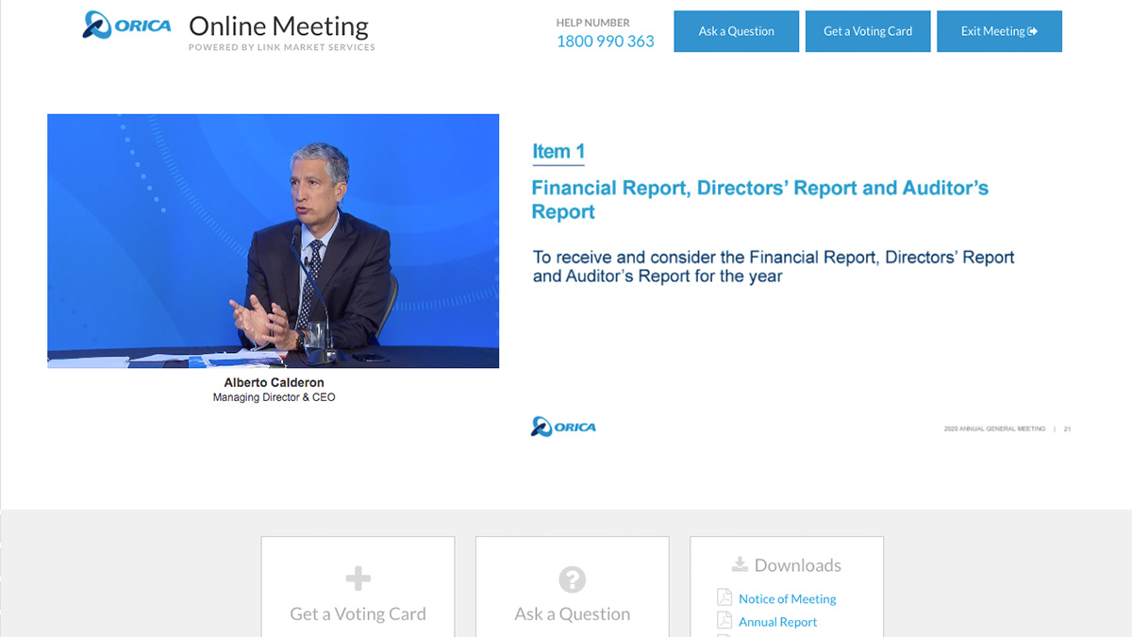Viewport: 1132px width, 637px height.
Task: Click the slide heading "Financial Report, Directors' Report and Auditor's Report"
Action: click(x=760, y=200)
